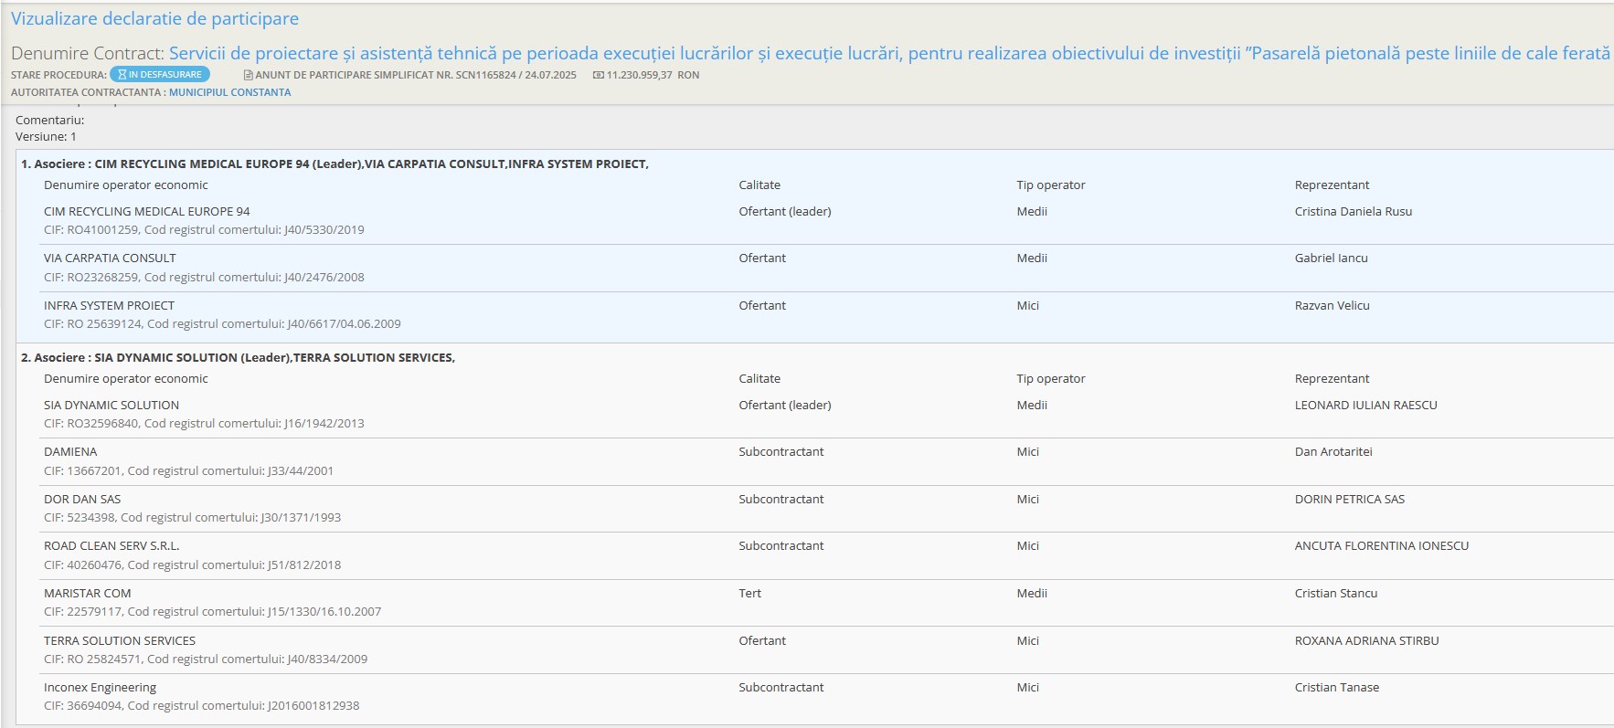Click the INFRA SYSTEM PROIECT operator name
Image resolution: width=1614 pixels, height=728 pixels.
click(x=109, y=305)
